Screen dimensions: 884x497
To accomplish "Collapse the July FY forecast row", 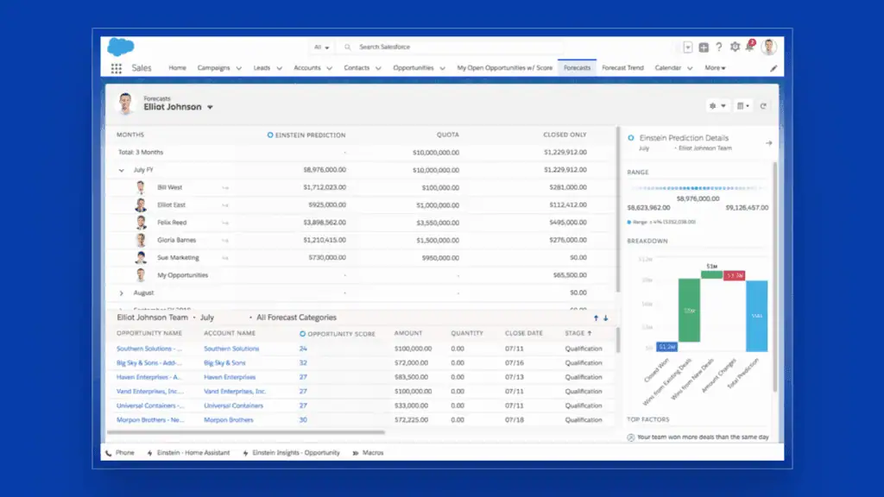I will (121, 169).
